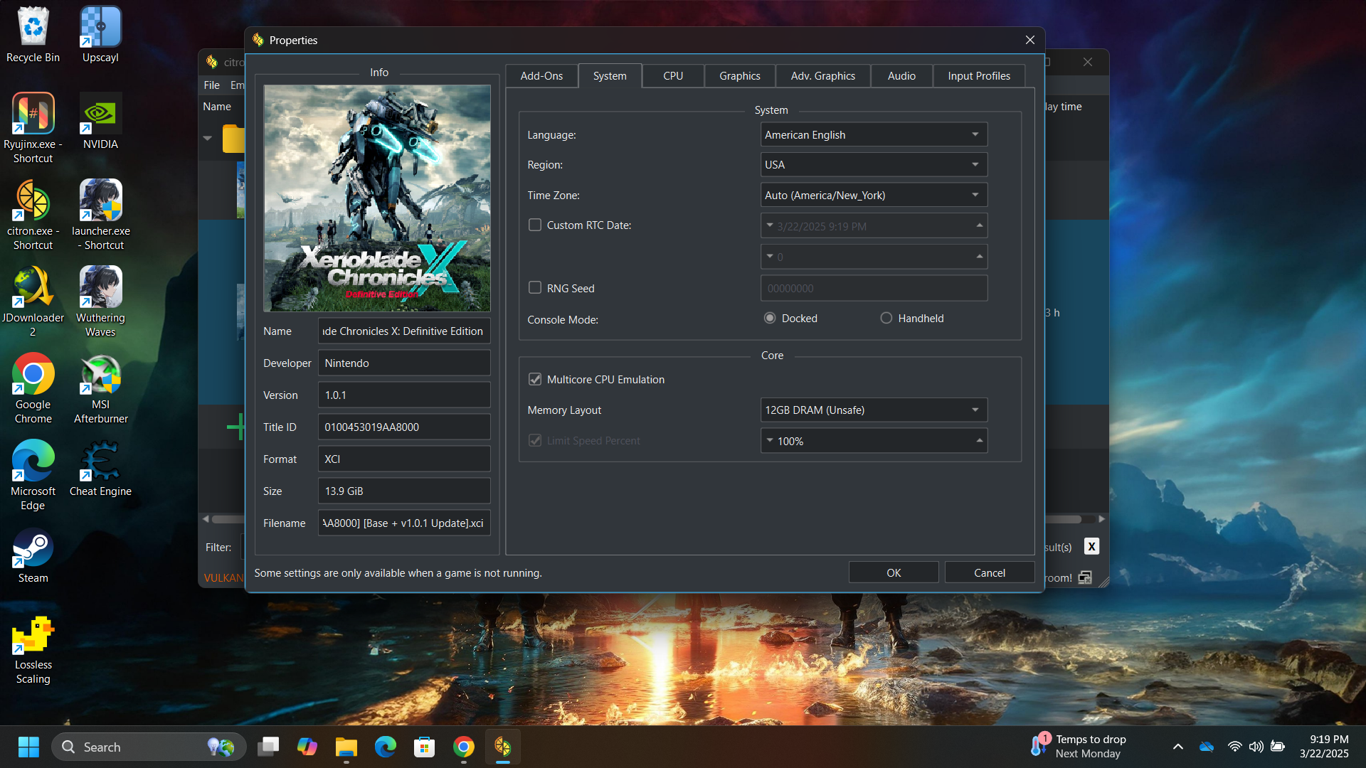Enable RNG Seed checkbox

point(535,287)
